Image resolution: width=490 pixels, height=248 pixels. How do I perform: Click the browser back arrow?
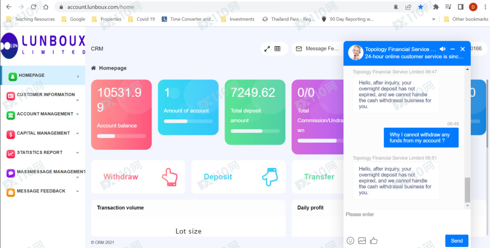pyautogui.click(x=9, y=7)
